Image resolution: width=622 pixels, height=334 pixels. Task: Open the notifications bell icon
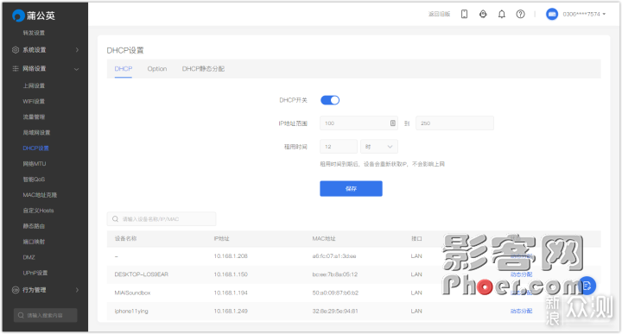tap(502, 15)
